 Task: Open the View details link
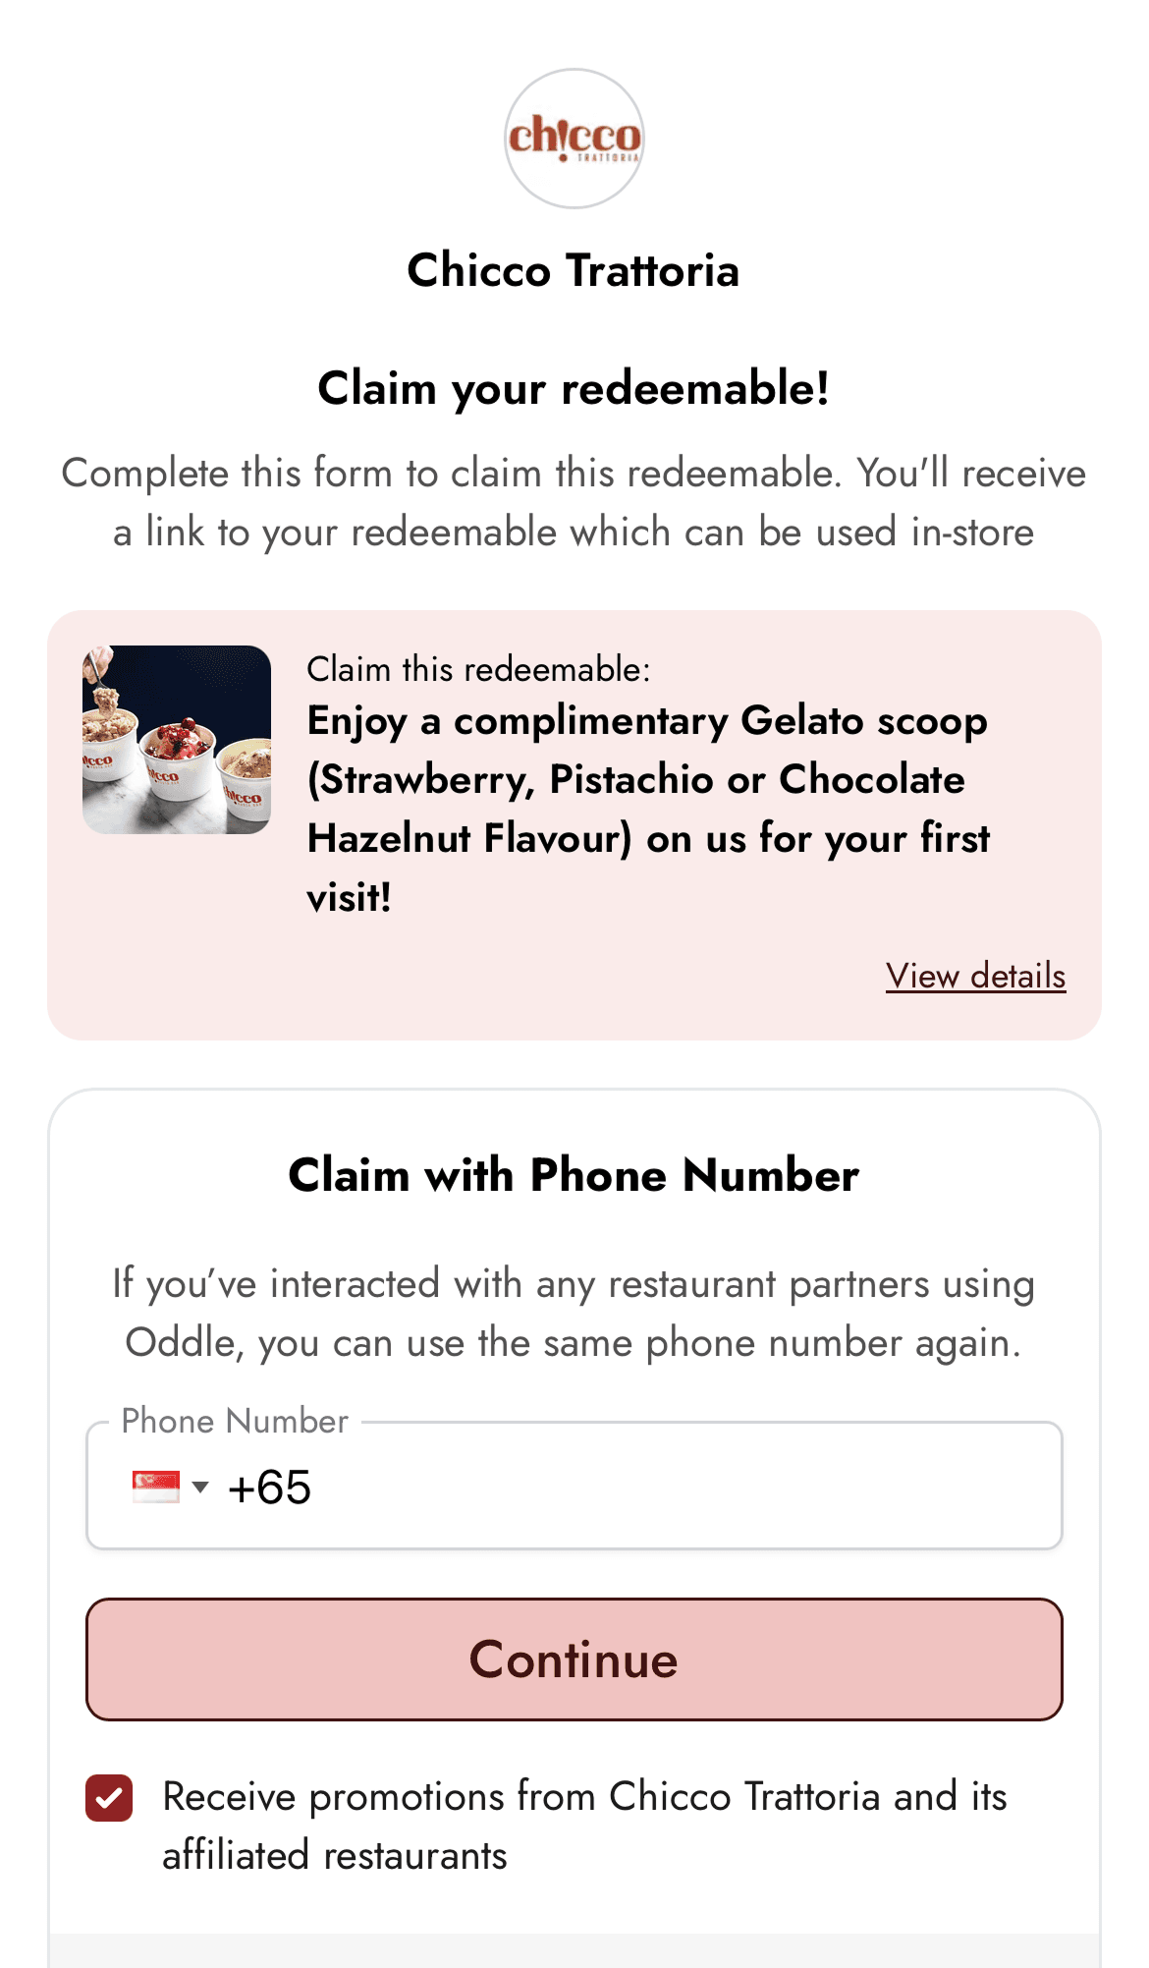pos(975,976)
